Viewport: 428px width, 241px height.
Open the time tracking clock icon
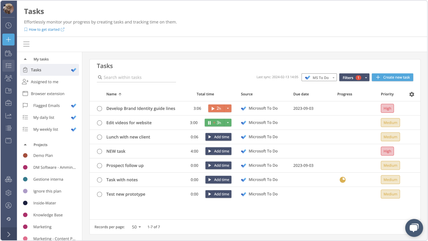click(8, 25)
